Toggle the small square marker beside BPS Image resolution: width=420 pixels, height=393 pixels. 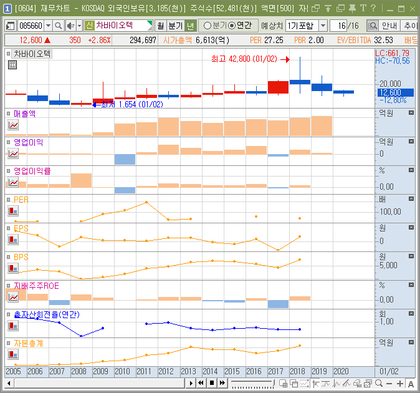(8, 257)
